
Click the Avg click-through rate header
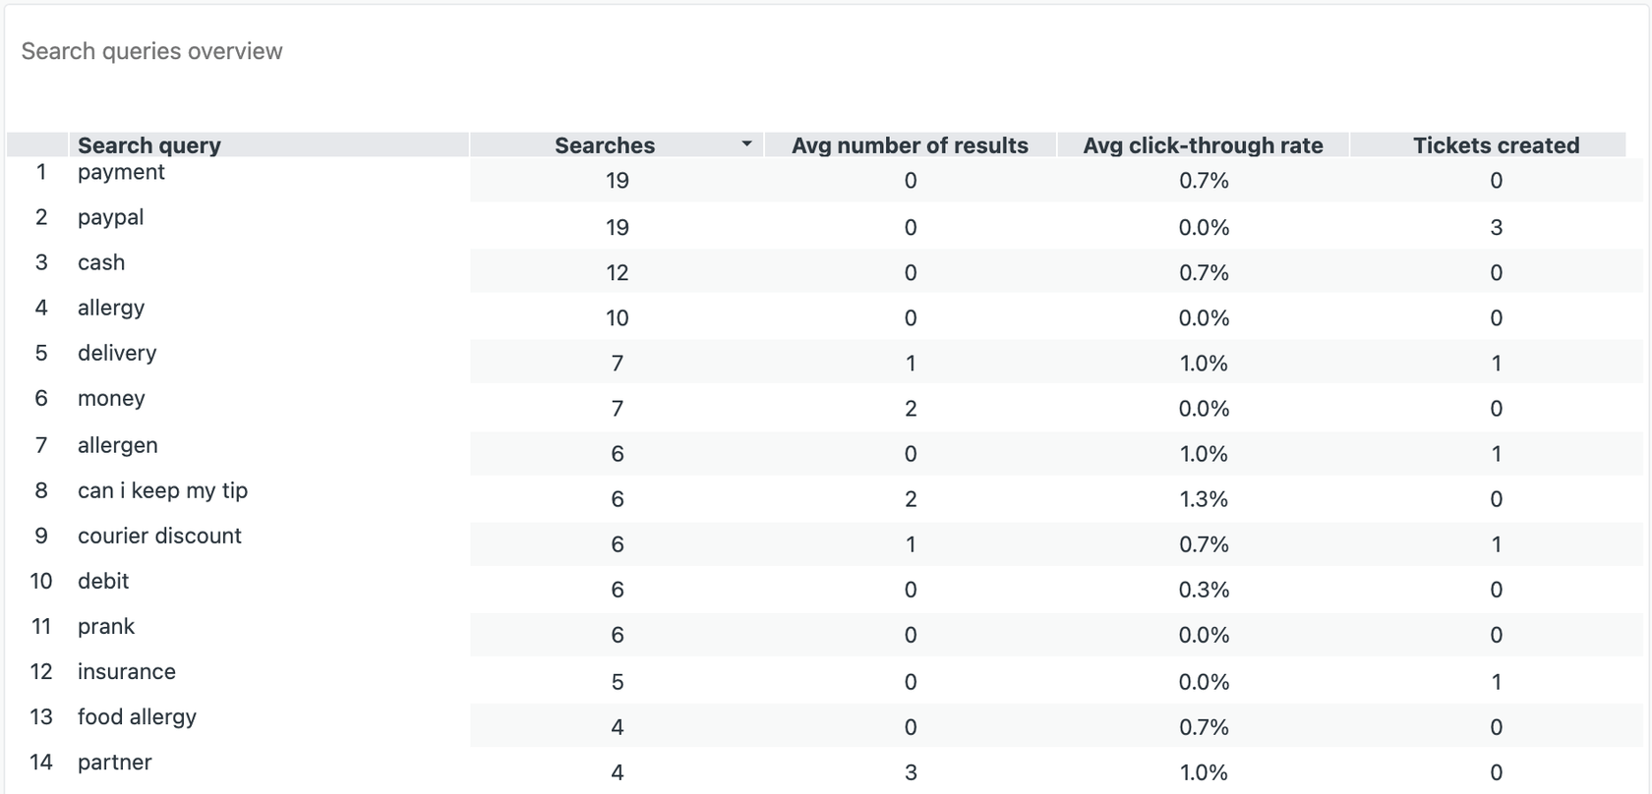point(1203,145)
